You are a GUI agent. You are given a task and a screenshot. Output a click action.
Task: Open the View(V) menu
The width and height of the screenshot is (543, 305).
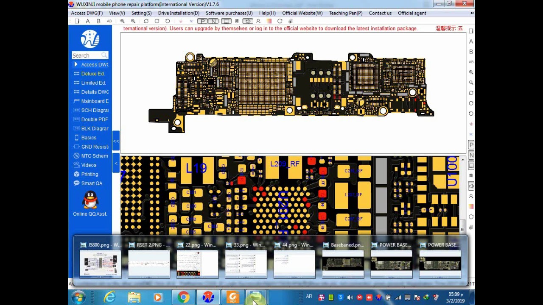(117, 13)
